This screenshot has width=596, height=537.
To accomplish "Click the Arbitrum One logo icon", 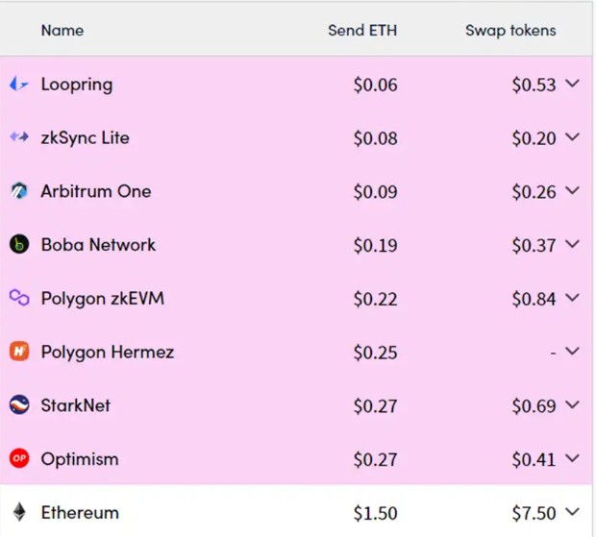I will (x=19, y=190).
